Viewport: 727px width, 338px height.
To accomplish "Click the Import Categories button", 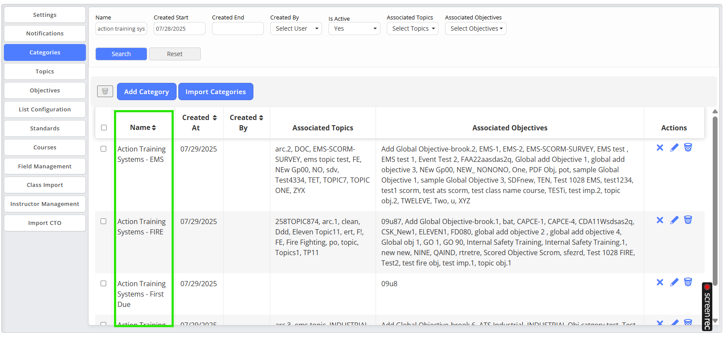I will tap(216, 92).
